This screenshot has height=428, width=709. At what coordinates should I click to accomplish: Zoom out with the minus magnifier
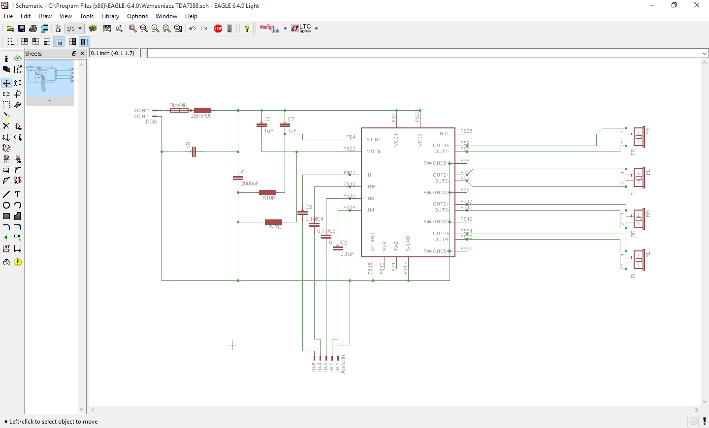coord(155,29)
